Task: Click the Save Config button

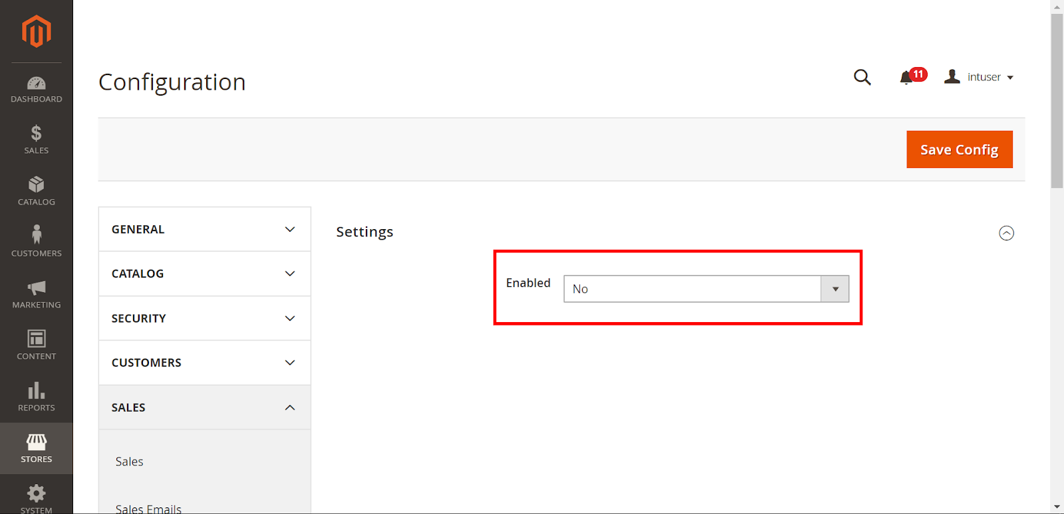Action: pos(959,149)
